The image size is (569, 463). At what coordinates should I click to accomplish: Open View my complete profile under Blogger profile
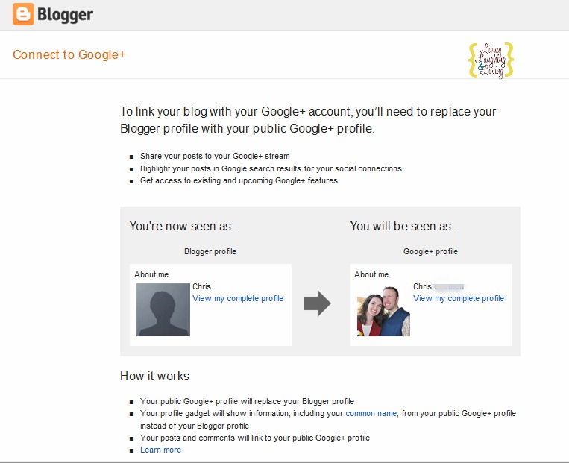[238, 298]
